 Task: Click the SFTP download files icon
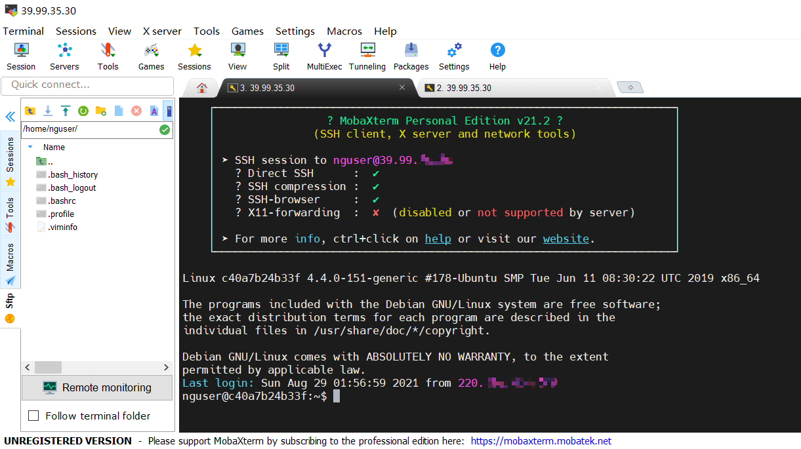48,111
